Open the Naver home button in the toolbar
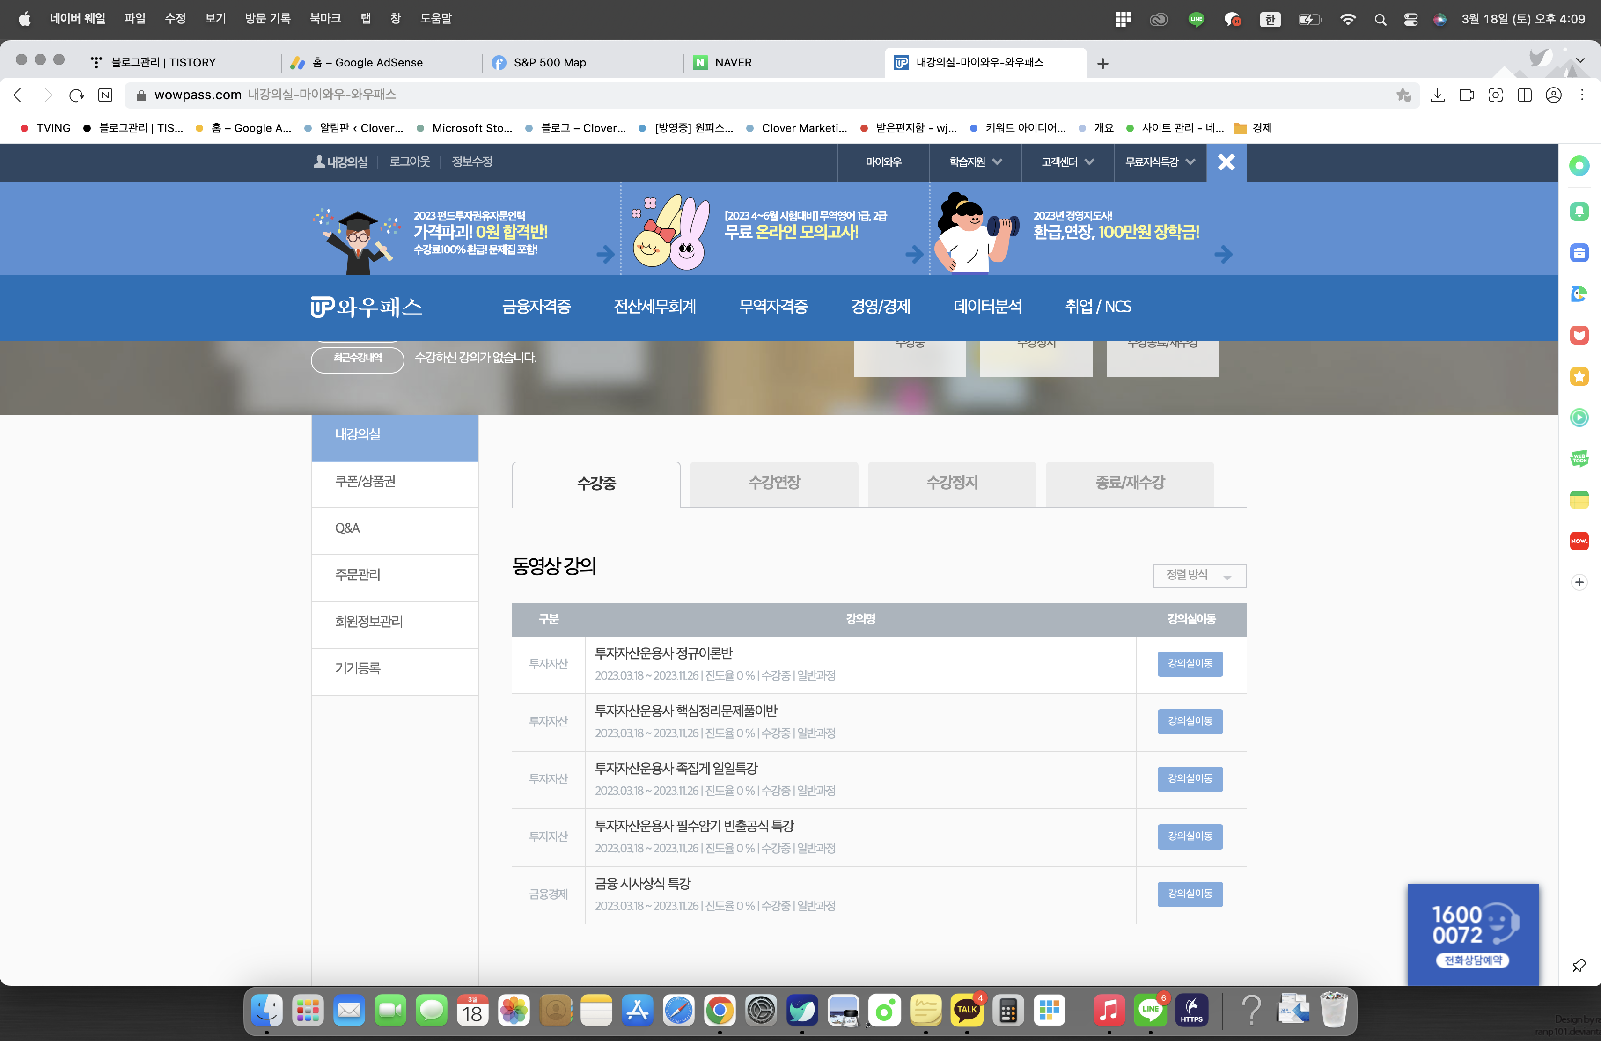1601x1041 pixels. click(x=106, y=95)
